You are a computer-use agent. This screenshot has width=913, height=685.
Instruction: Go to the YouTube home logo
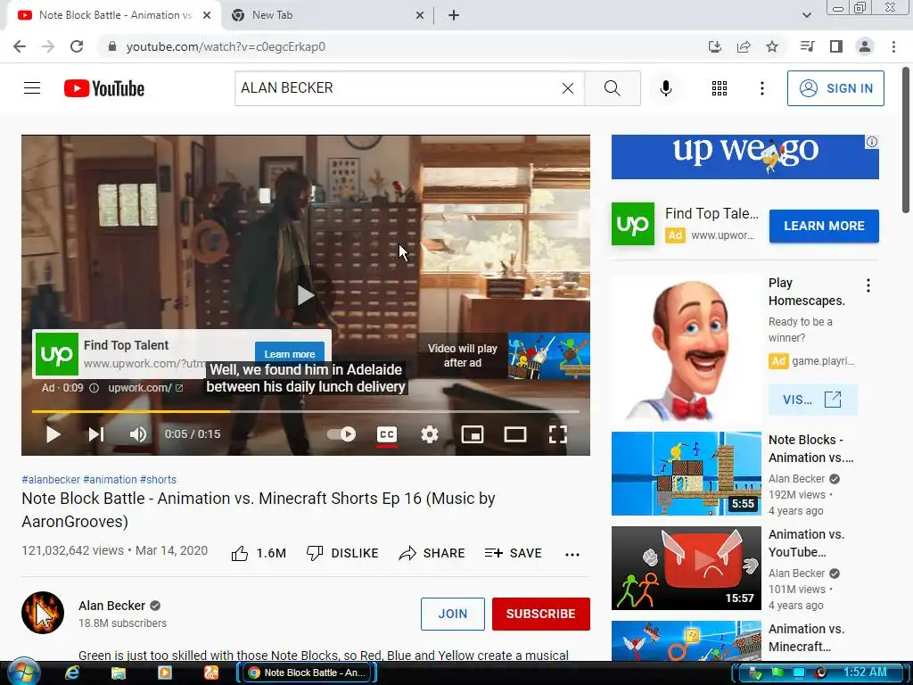tap(104, 88)
